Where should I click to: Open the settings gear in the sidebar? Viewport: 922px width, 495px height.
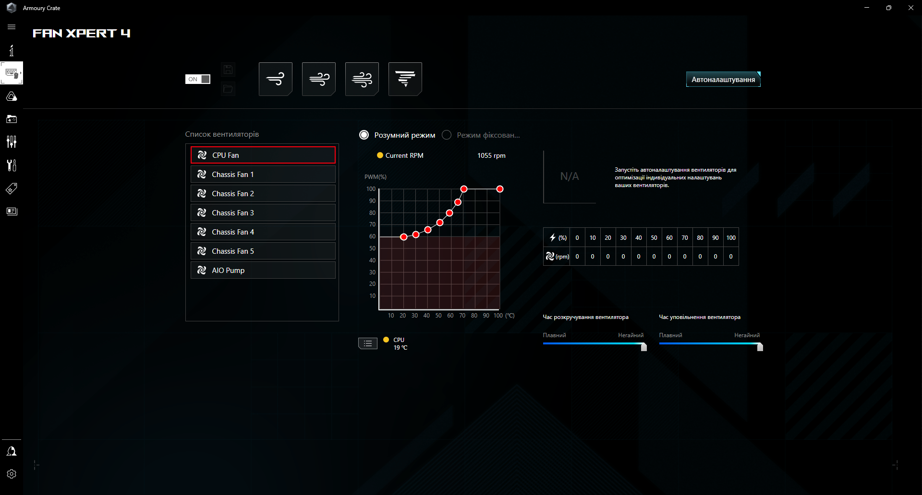[x=12, y=474]
